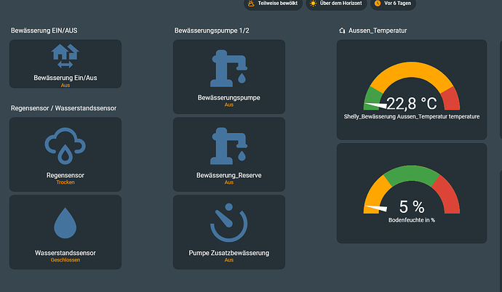Open the Wasserstandssensor Geschlossen state text
The height and width of the screenshot is (292, 502).
[65, 260]
